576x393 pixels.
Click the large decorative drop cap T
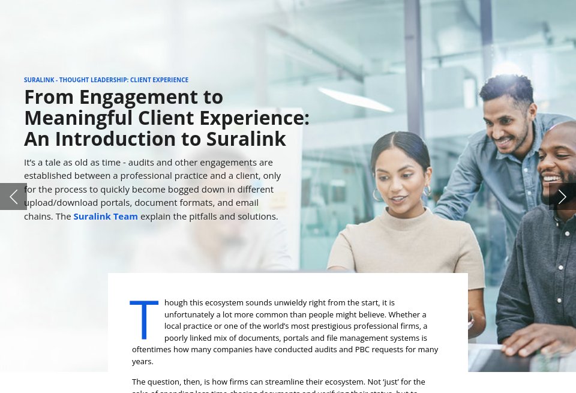tap(144, 319)
